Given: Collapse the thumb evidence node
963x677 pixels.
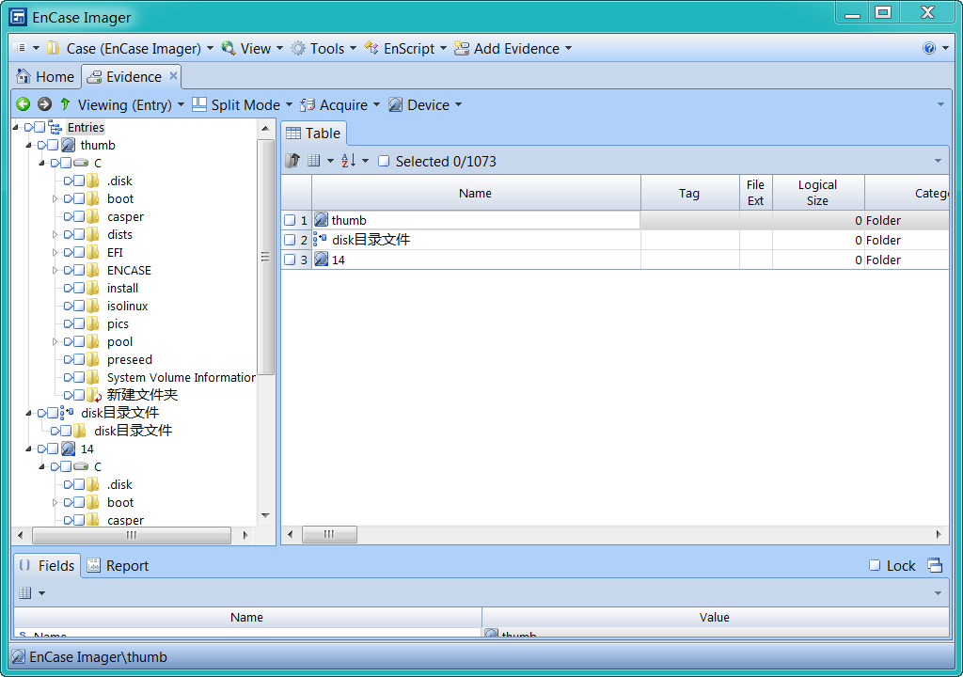Looking at the screenshot, I should [x=28, y=146].
